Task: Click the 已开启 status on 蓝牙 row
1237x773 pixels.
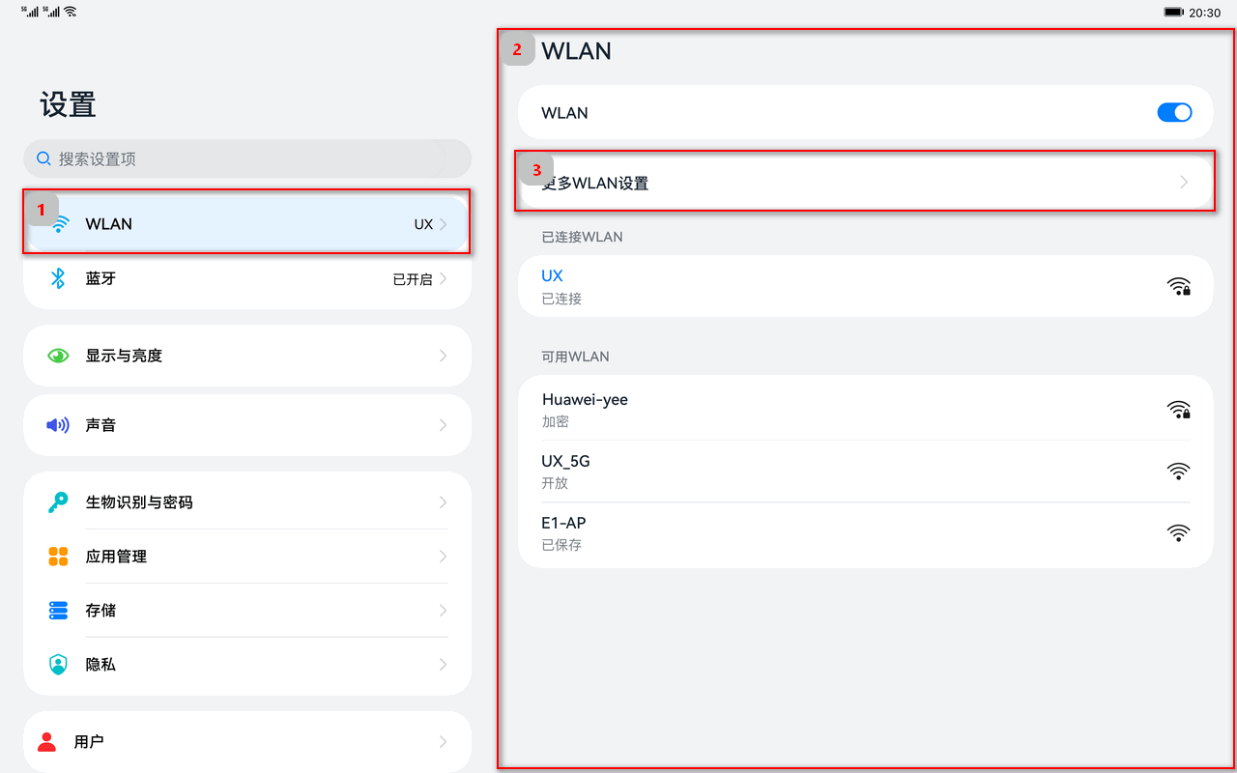Action: click(x=413, y=279)
